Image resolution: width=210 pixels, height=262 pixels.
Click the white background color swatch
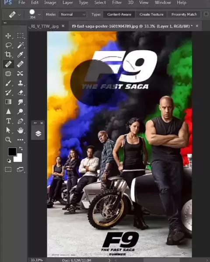coord(19,159)
